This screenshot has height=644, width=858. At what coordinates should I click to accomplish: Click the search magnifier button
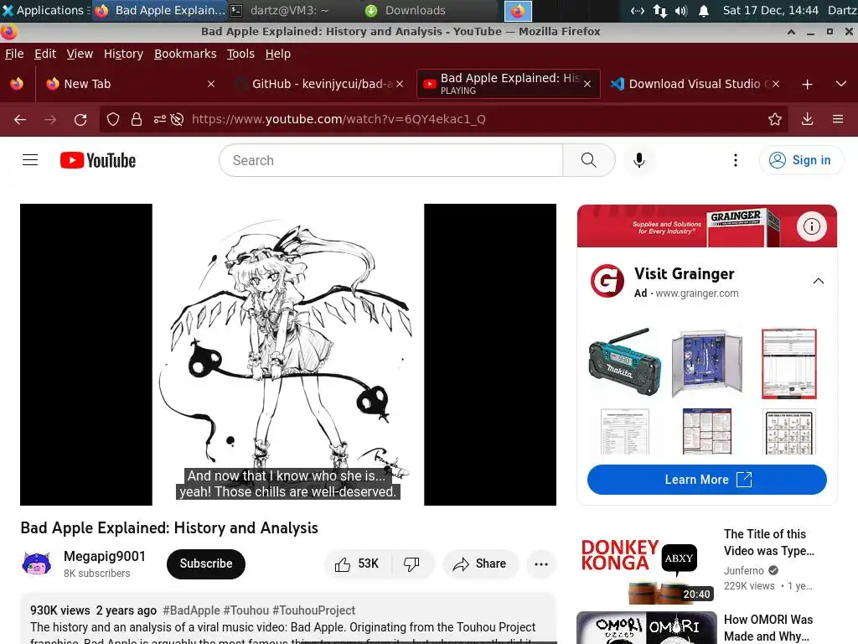[x=589, y=160]
